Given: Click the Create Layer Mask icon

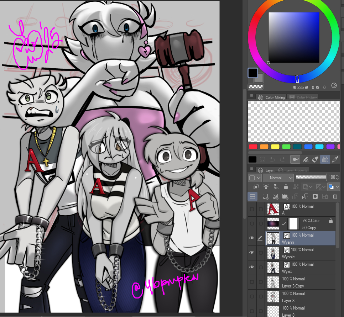Looking at the screenshot, I should [315, 196].
